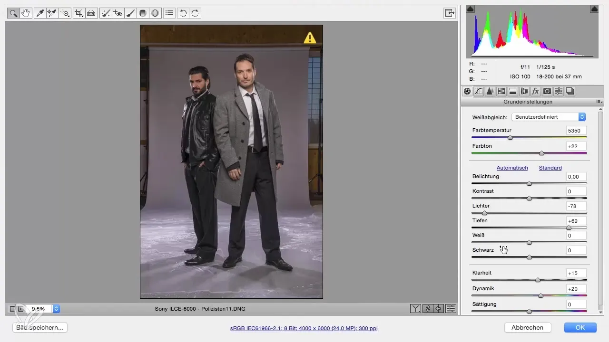Open the zoom level dropdown
This screenshot has height=342, width=609.
[56, 309]
